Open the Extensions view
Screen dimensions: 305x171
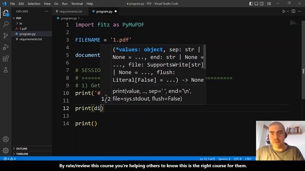(6, 58)
